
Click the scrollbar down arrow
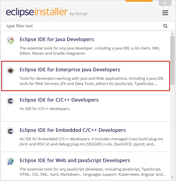tap(172, 177)
